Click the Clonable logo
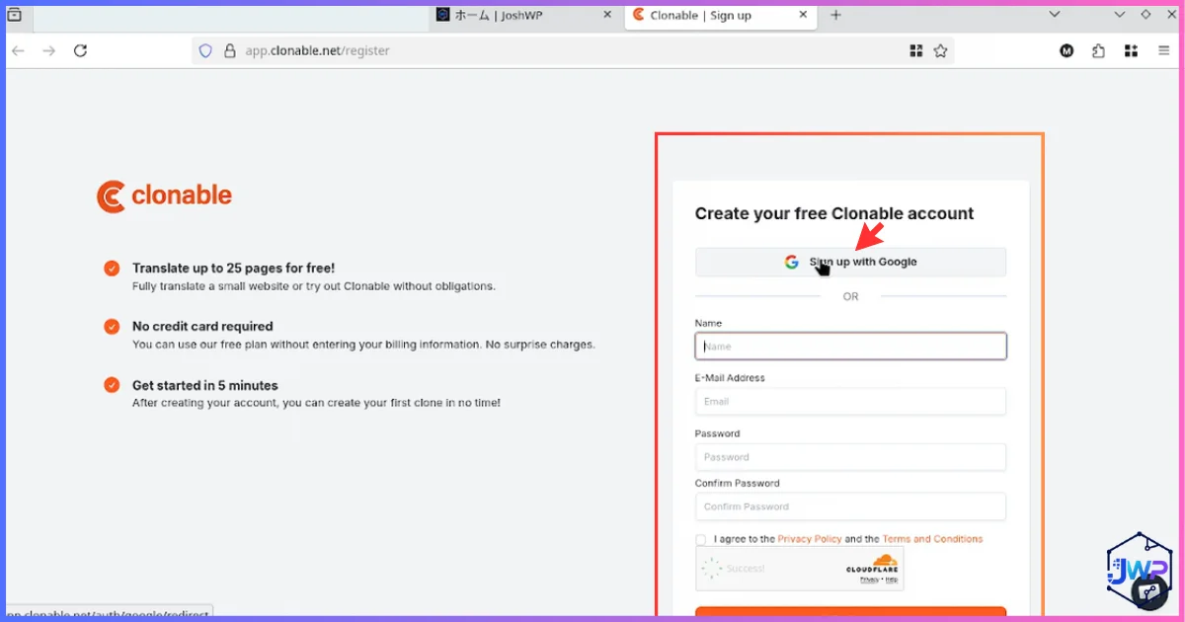 tap(164, 195)
